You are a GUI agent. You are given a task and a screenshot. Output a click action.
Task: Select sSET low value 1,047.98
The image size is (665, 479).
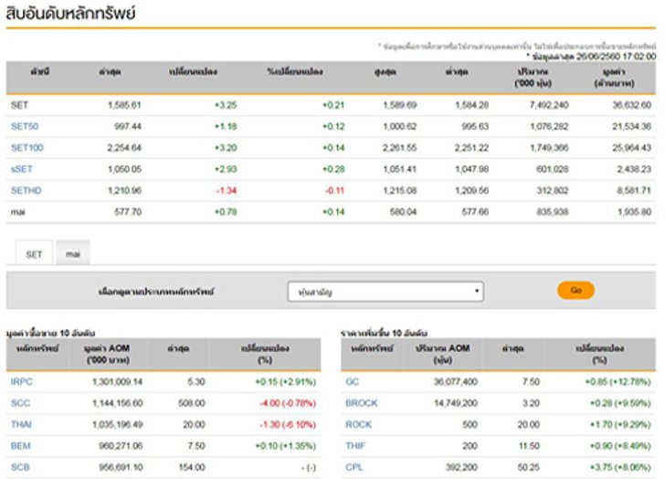(x=471, y=169)
